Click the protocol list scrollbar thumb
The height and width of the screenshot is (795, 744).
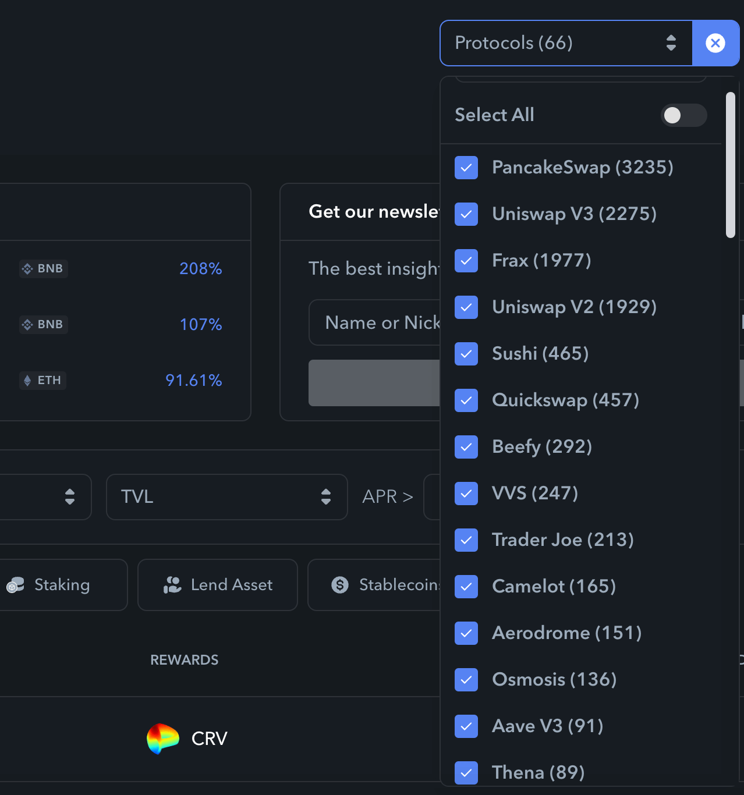coord(731,165)
